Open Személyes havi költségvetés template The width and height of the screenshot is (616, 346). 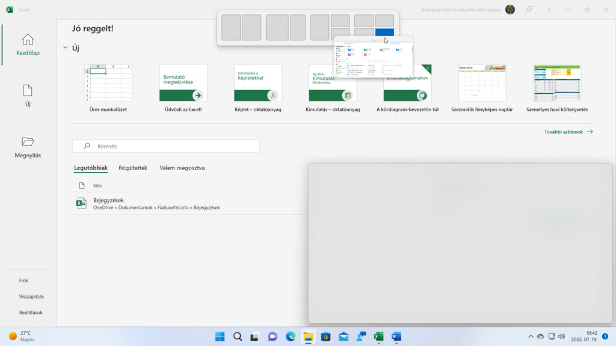click(557, 89)
